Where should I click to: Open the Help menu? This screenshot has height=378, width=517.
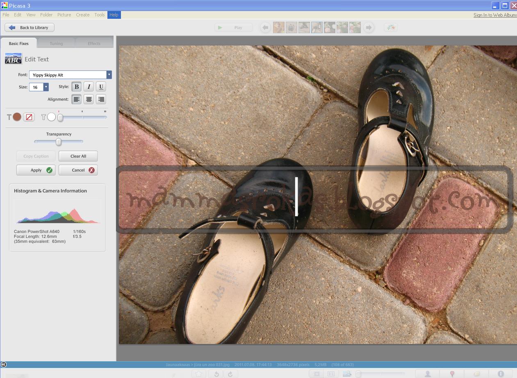click(x=114, y=15)
